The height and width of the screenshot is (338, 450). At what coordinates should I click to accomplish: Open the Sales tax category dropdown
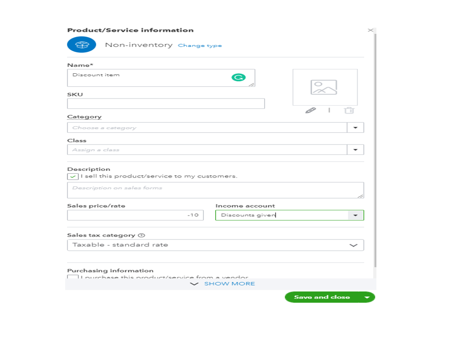click(x=354, y=245)
